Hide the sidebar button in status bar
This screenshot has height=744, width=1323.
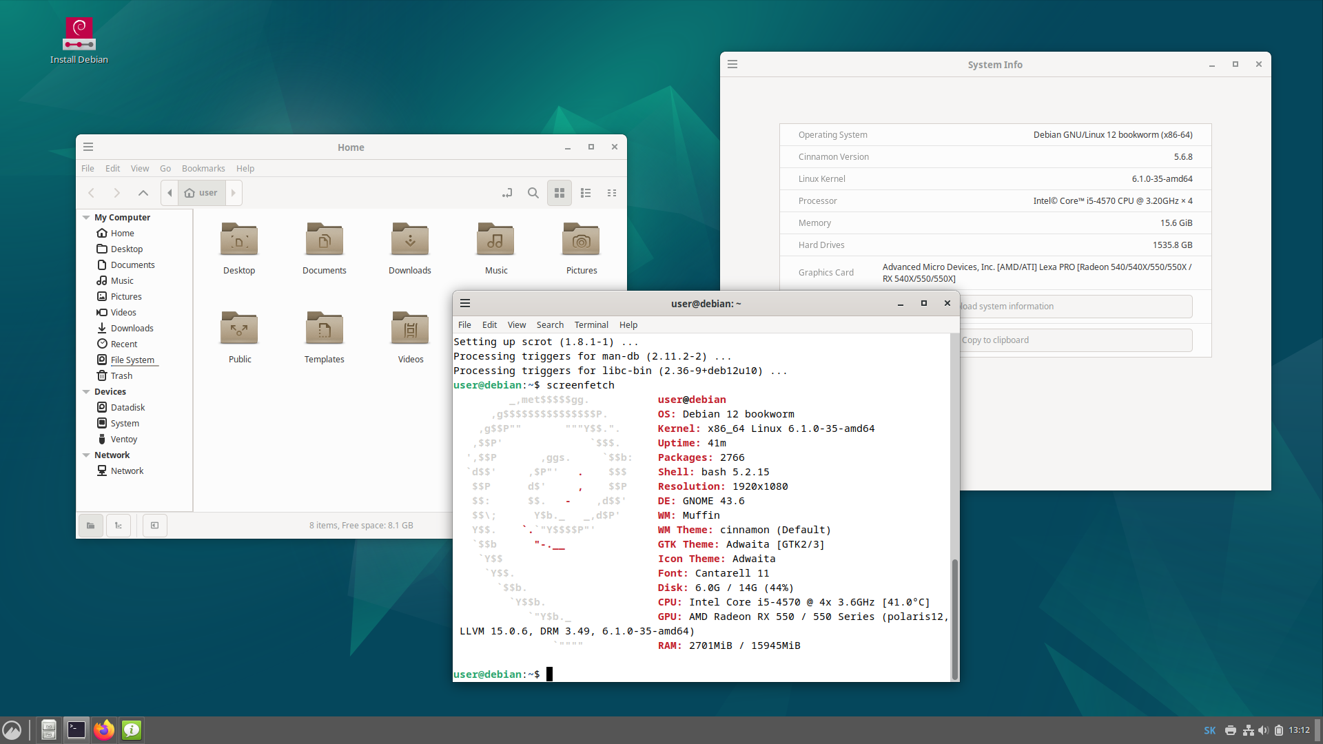click(x=155, y=526)
